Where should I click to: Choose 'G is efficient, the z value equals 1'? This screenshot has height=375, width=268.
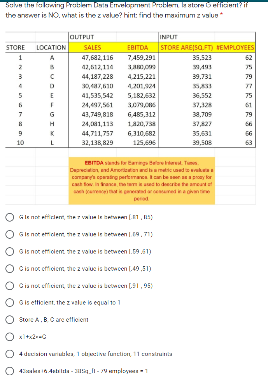tap(10, 303)
